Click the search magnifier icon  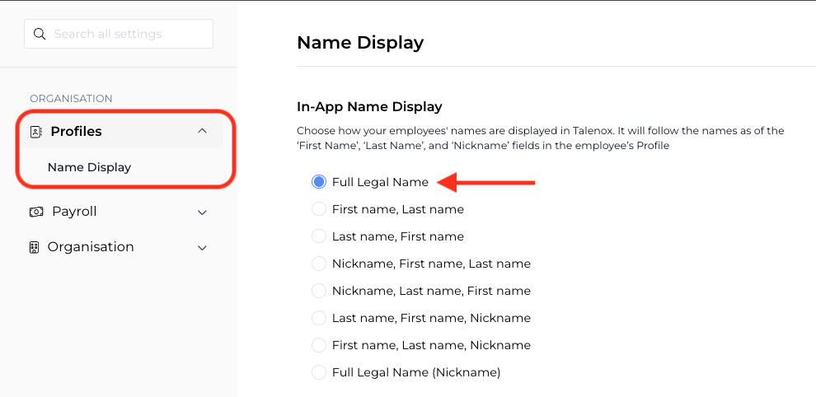39,34
